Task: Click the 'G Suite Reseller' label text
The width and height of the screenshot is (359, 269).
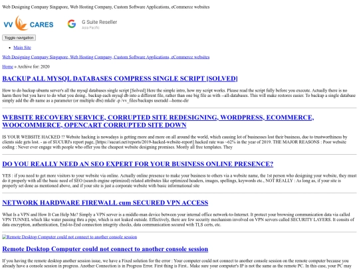Action: click(99, 22)
